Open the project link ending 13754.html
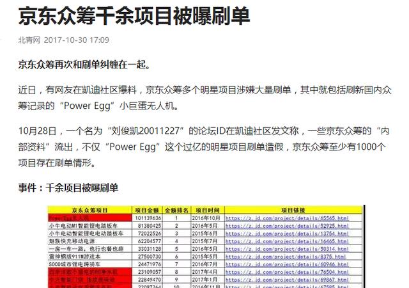This screenshot has width=409, height=288. pyautogui.click(x=287, y=234)
